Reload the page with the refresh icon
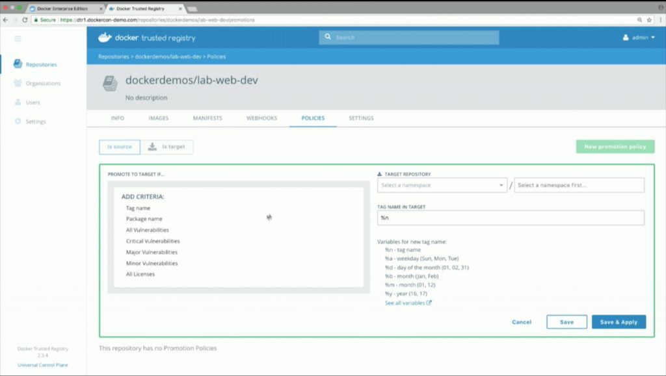666x376 pixels. click(x=25, y=20)
